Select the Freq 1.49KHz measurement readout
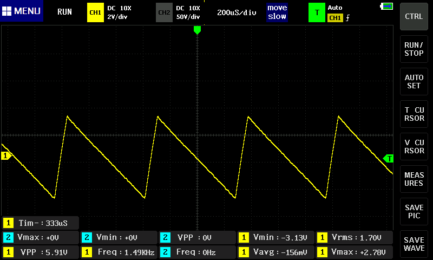This screenshot has width=433, height=260. (x=119, y=252)
